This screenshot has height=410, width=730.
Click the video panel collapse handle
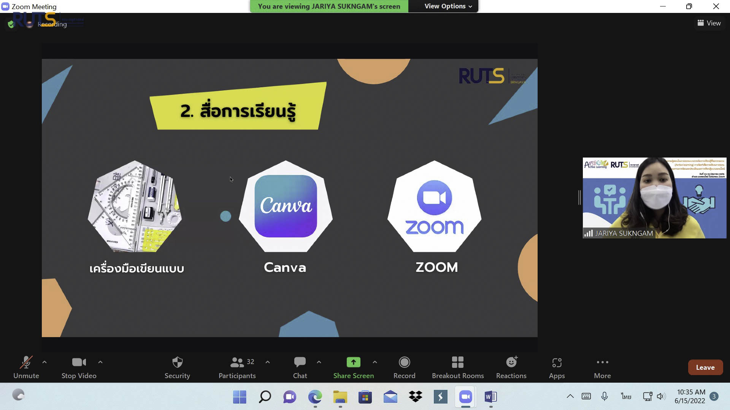coord(579,198)
